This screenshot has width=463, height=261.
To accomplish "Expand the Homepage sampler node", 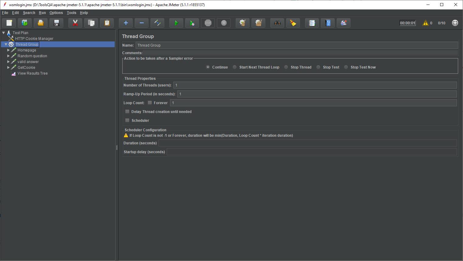I will (9, 50).
